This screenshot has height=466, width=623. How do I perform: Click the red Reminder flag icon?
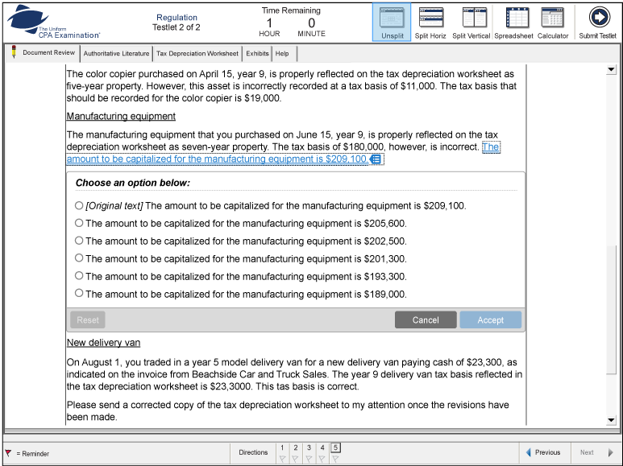point(8,453)
